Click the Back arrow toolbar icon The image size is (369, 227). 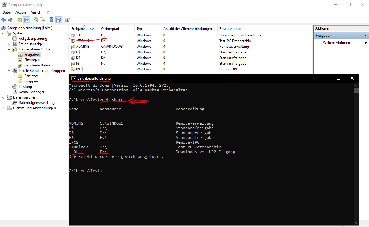(x=4, y=20)
